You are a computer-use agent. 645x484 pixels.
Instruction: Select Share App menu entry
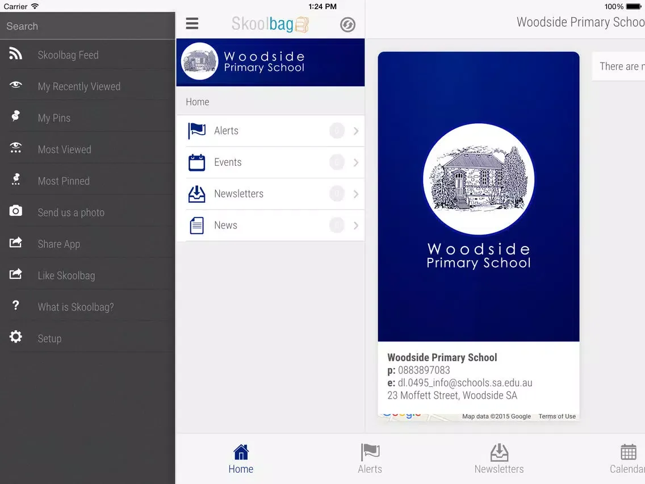[87, 244]
